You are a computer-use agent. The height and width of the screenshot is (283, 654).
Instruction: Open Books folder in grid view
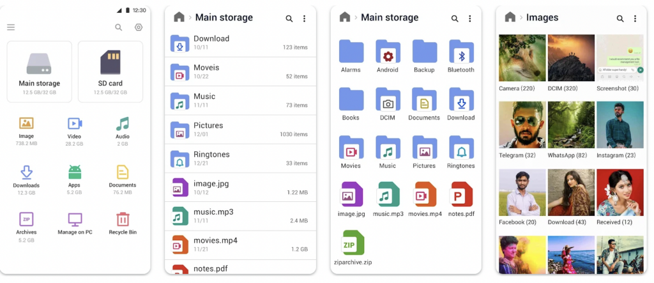click(351, 104)
